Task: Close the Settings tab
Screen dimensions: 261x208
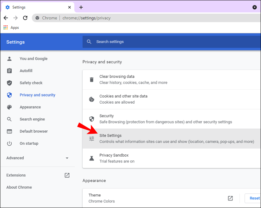Action: coord(69,7)
